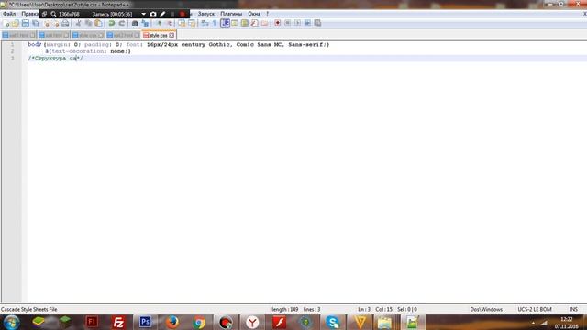
Task: Open the Windows Start button
Action: click(x=12, y=322)
